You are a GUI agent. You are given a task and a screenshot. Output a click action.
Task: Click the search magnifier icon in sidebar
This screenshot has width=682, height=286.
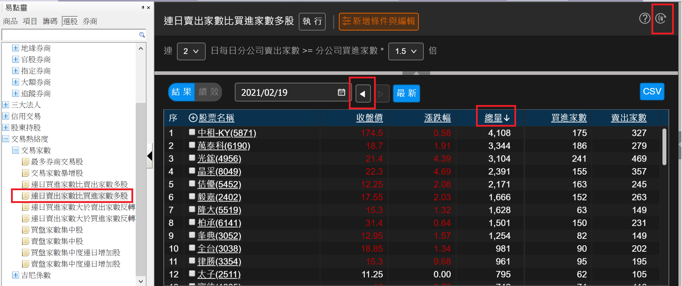(x=142, y=35)
